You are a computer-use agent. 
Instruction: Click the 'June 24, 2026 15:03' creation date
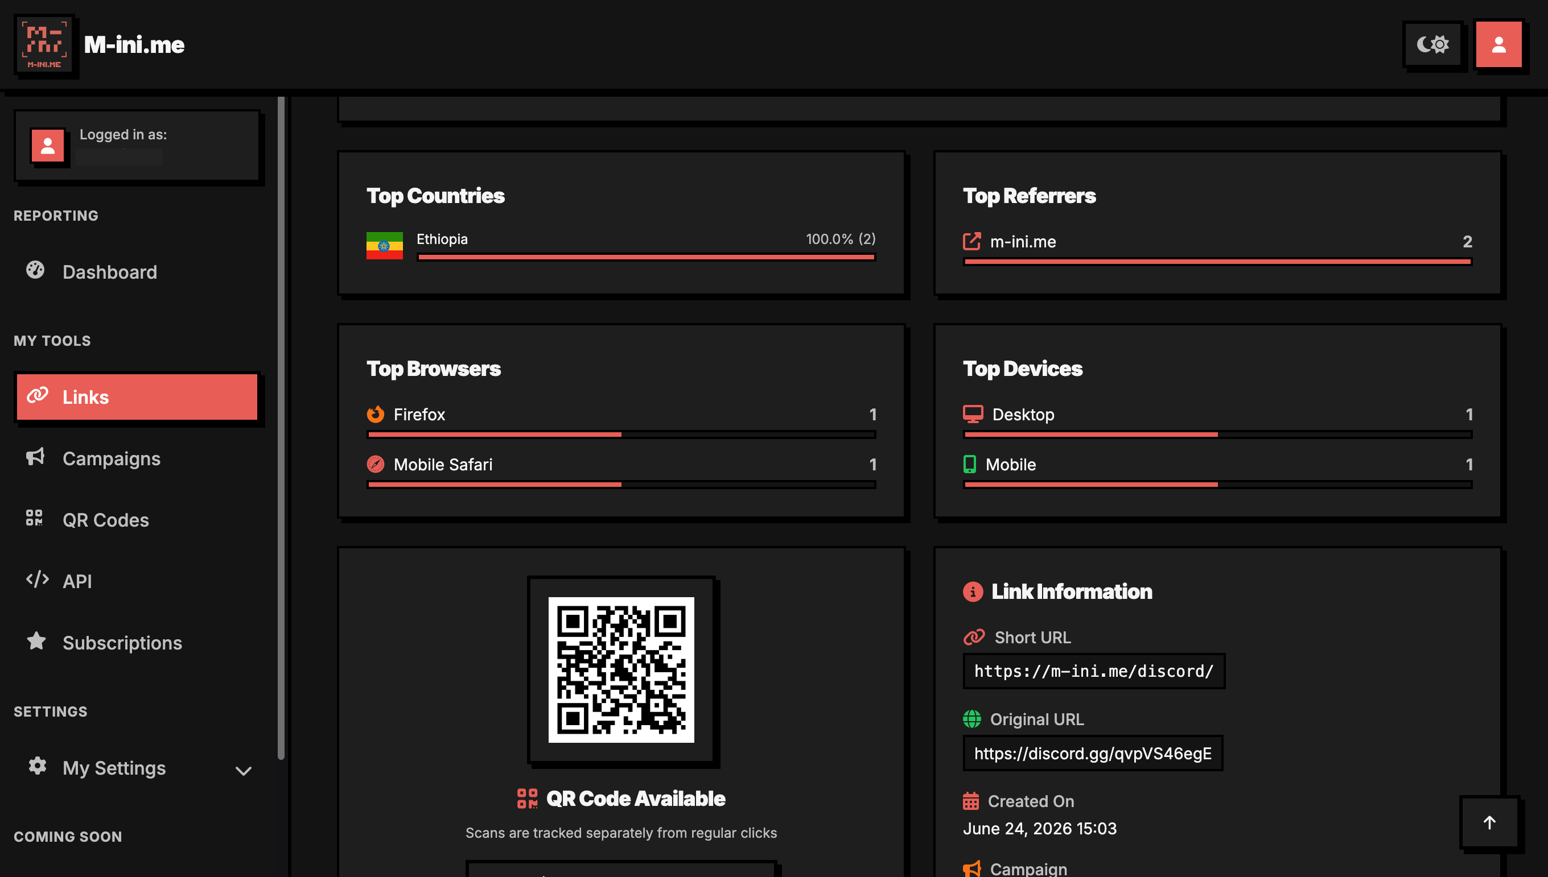pyautogui.click(x=1039, y=829)
